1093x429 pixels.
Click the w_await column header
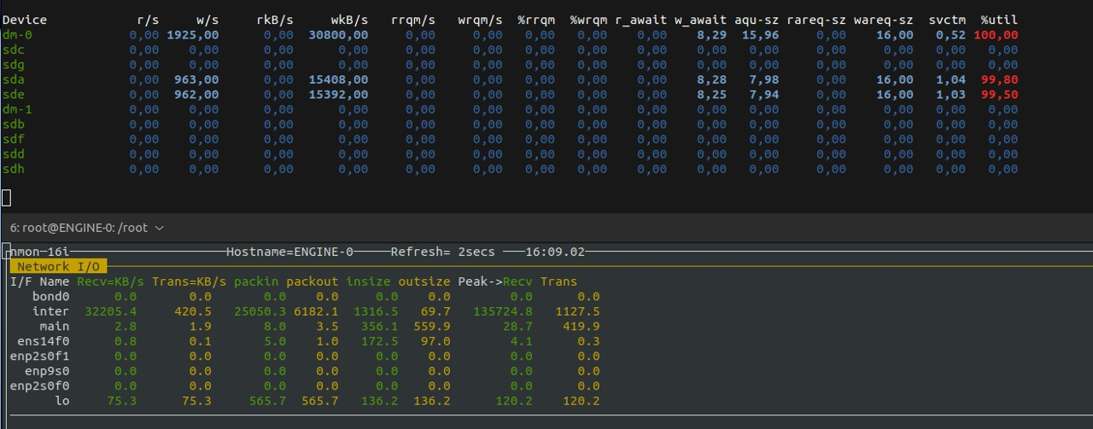click(700, 20)
